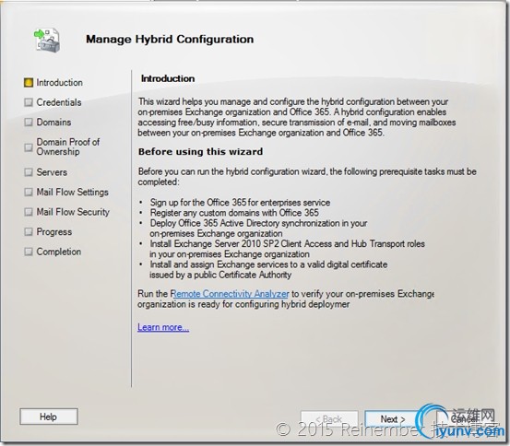This screenshot has width=510, height=446.
Task: Click the Help button
Action: coord(49,417)
